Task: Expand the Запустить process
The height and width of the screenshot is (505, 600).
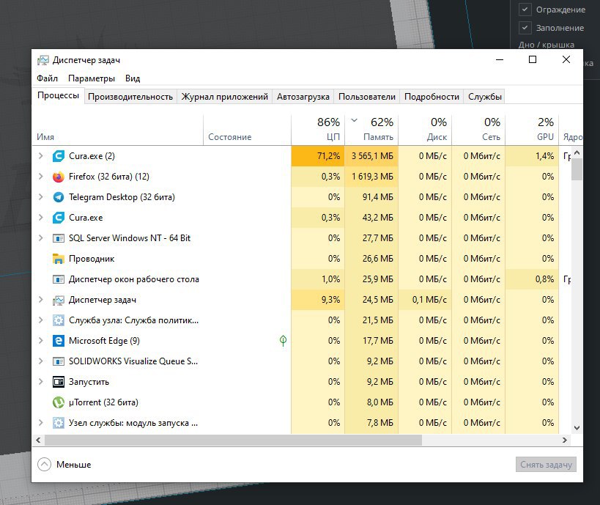Action: 40,382
